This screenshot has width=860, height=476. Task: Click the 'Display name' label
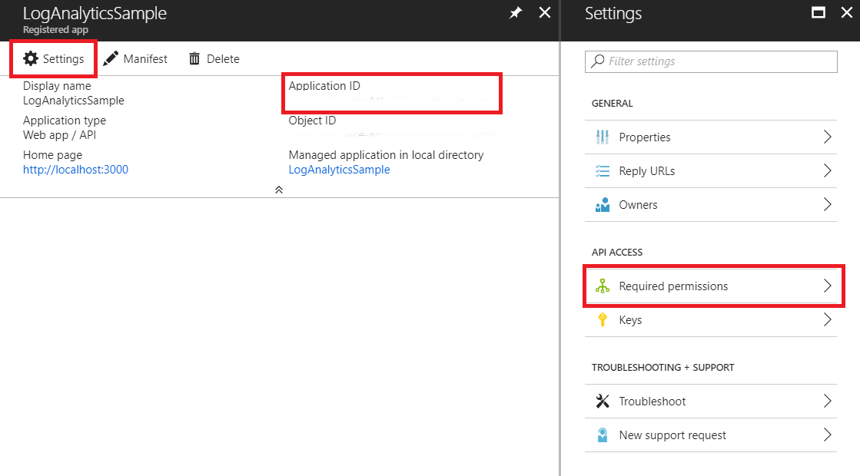57,86
